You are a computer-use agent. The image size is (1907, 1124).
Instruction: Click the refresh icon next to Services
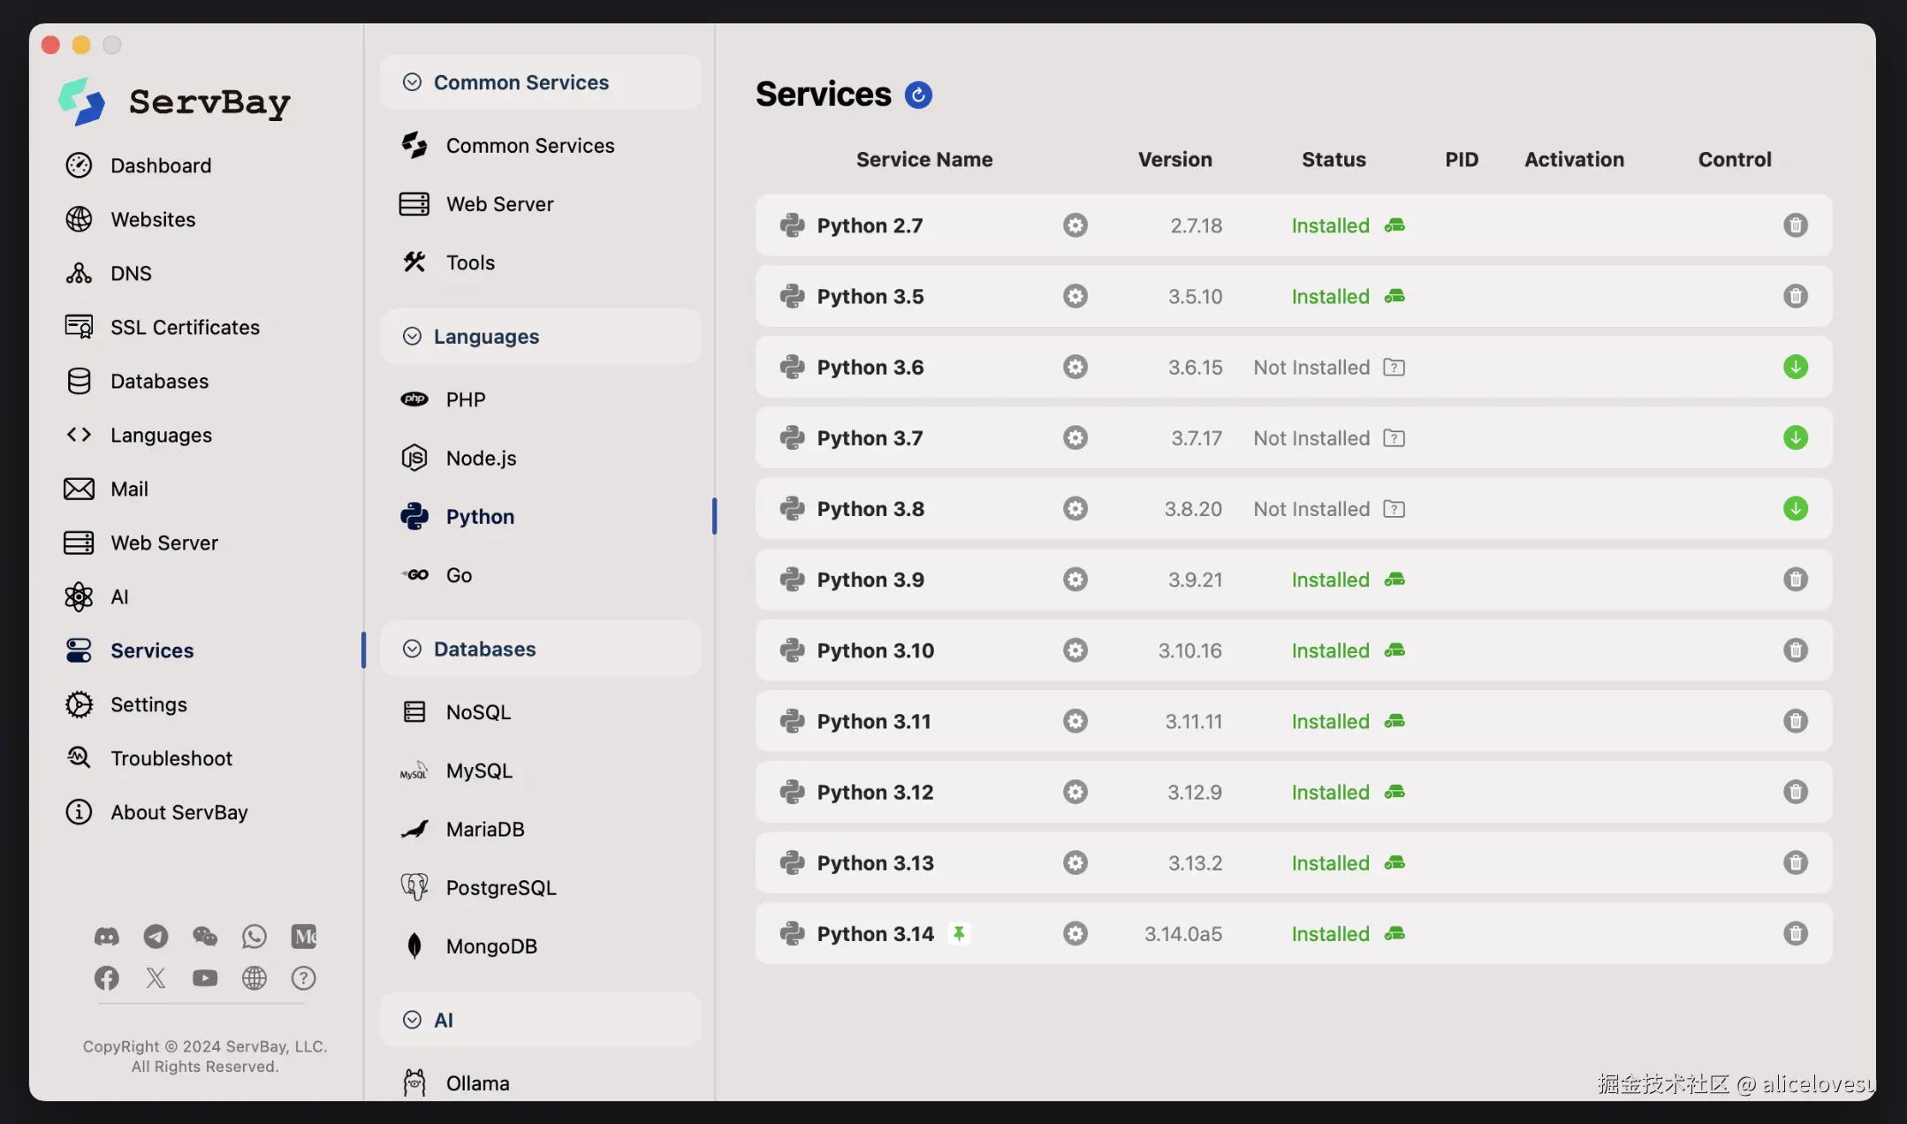(918, 95)
